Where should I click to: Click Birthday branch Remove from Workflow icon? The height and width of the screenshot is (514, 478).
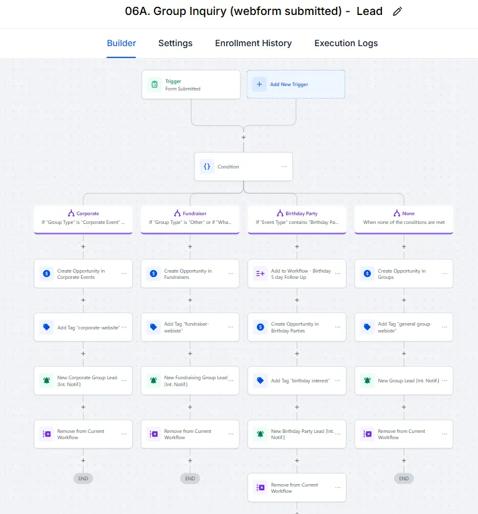click(261, 488)
